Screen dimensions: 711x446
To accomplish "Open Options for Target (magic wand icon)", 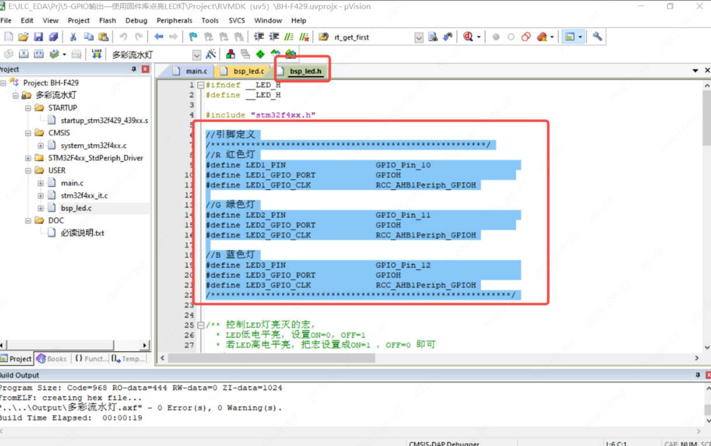I will coord(211,54).
